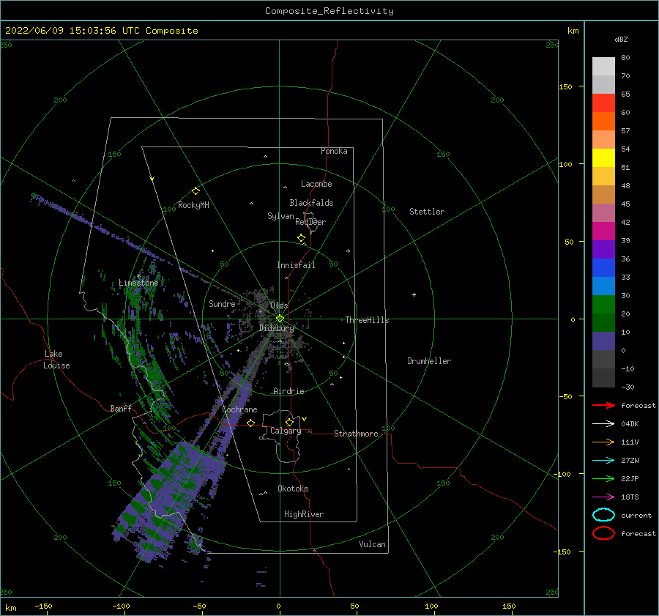Click the Airdrie town label
Image resolution: width=659 pixels, height=616 pixels.
pyautogui.click(x=288, y=391)
